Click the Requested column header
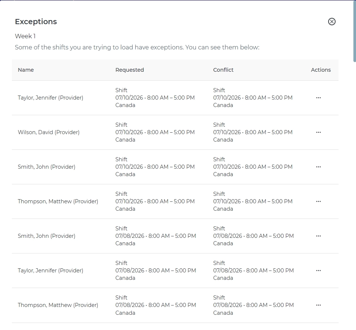Screen dimensions: 356x330 click(130, 70)
